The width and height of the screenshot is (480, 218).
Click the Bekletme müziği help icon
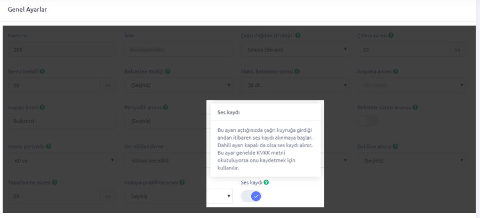(x=167, y=71)
